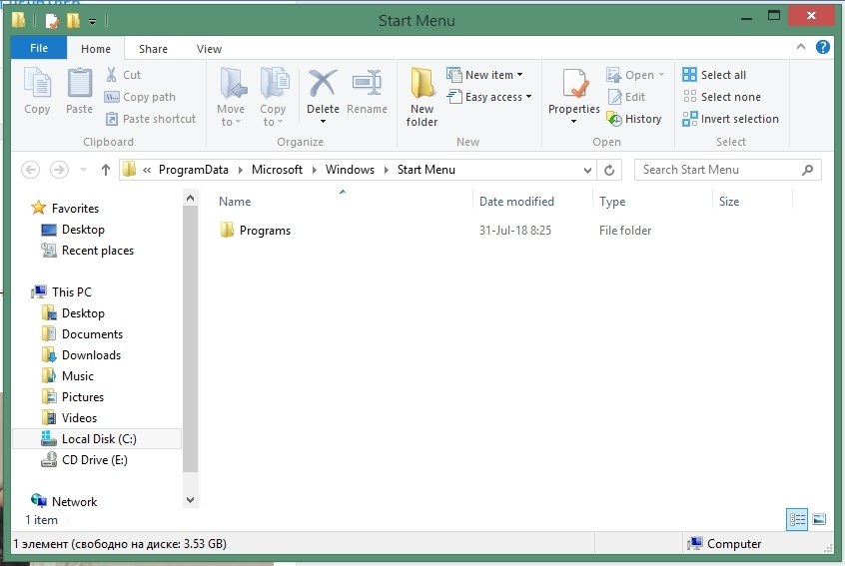Select Local Disk (C:) in sidebar
The height and width of the screenshot is (566, 845).
[x=97, y=439]
